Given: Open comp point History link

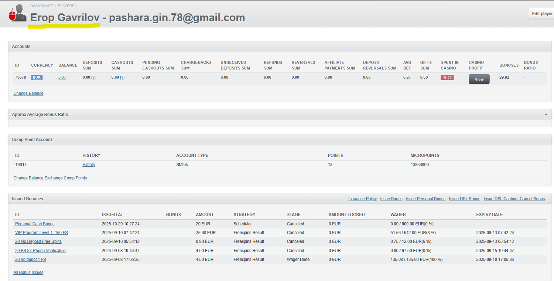Looking at the screenshot, I should (x=89, y=165).
